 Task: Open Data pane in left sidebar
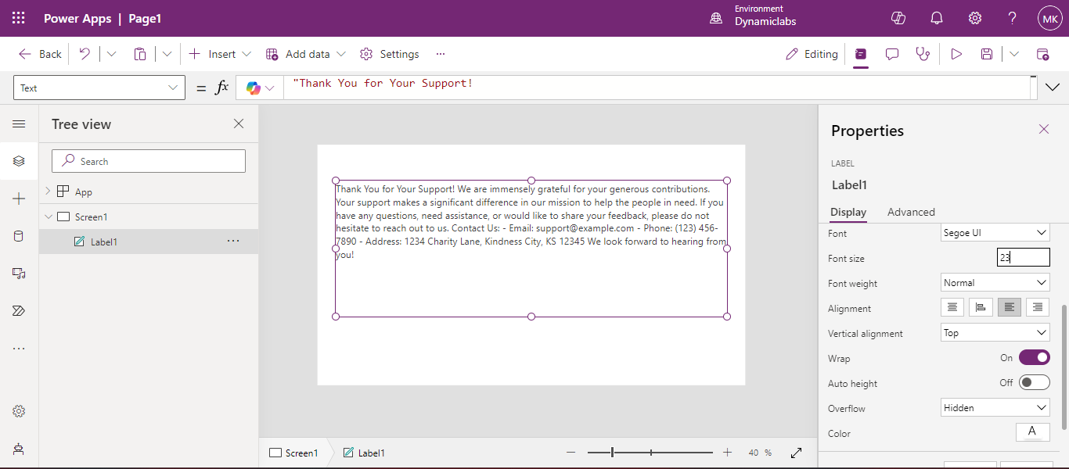click(x=19, y=236)
